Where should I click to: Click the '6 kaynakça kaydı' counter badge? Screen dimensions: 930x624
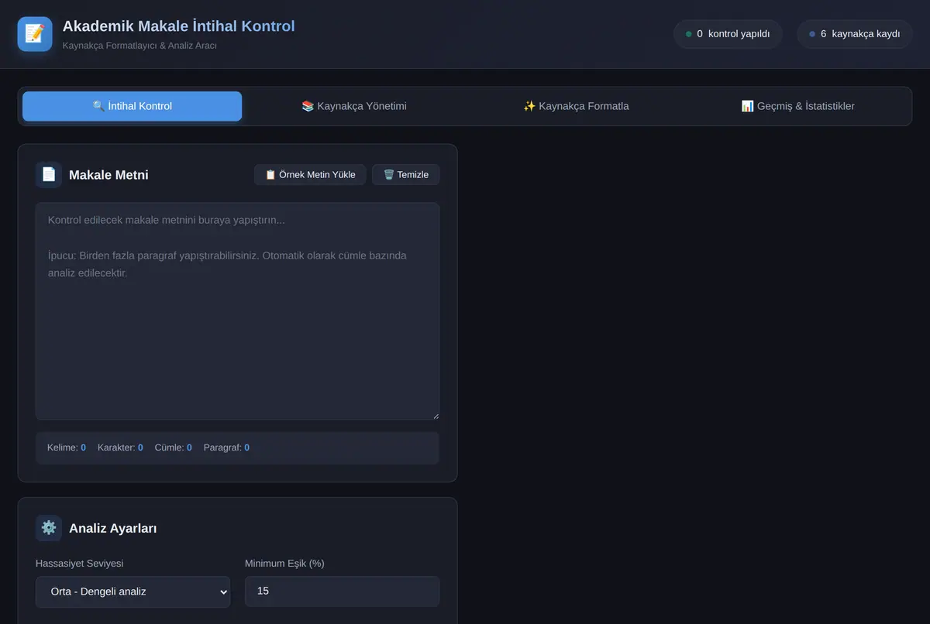(x=854, y=34)
